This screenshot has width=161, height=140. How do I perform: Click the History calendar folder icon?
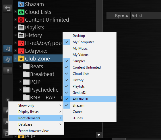pos(21,35)
